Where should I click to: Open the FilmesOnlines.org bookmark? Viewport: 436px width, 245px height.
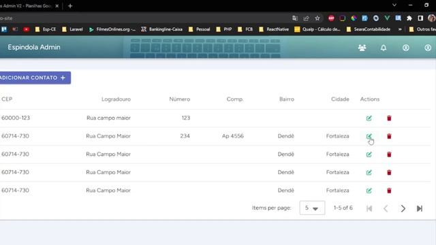[112, 29]
